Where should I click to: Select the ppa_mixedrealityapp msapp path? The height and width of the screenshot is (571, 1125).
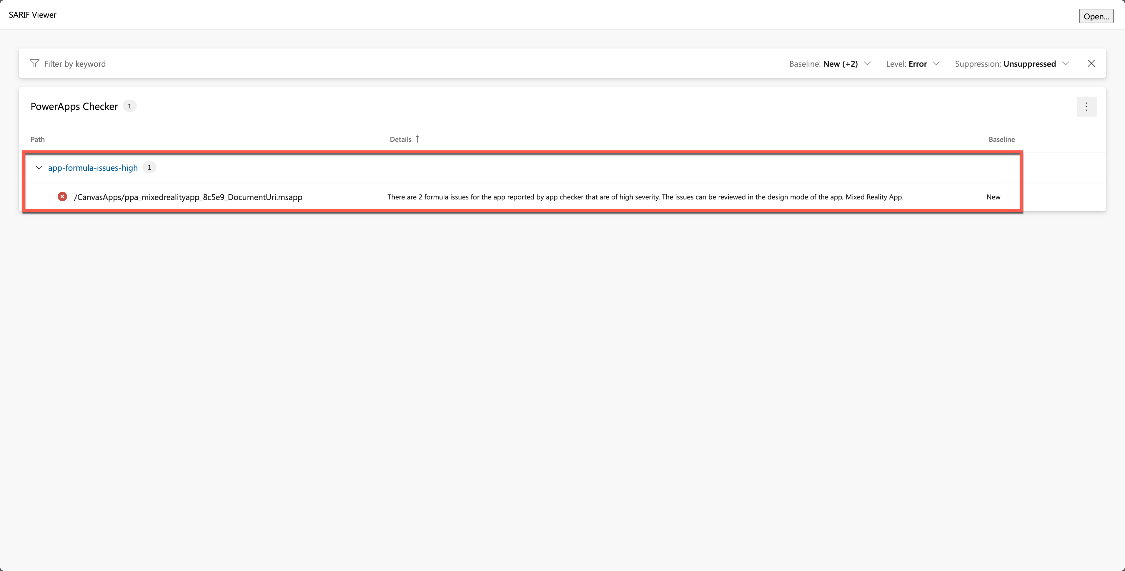pos(188,197)
